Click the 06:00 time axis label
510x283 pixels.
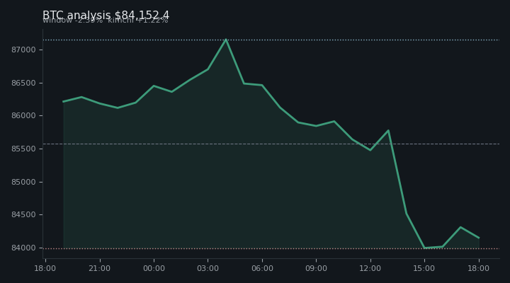tap(262, 268)
